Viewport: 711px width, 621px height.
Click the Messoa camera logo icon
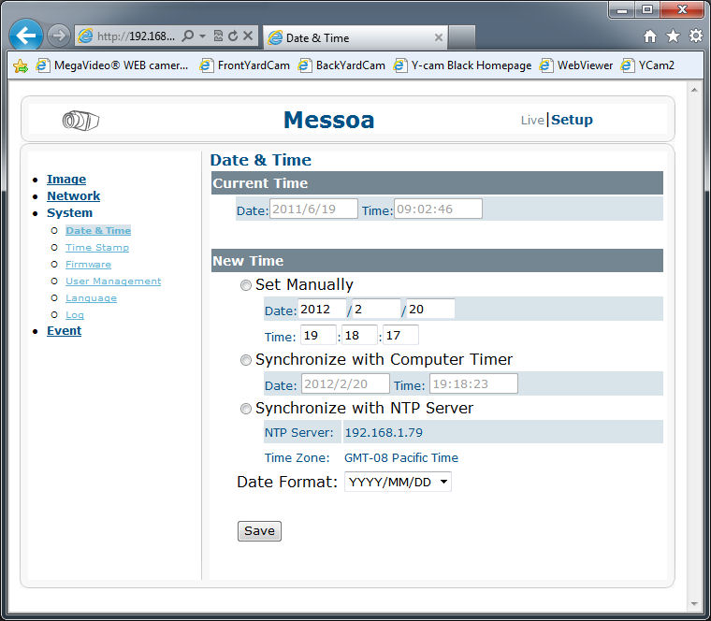pos(81,120)
